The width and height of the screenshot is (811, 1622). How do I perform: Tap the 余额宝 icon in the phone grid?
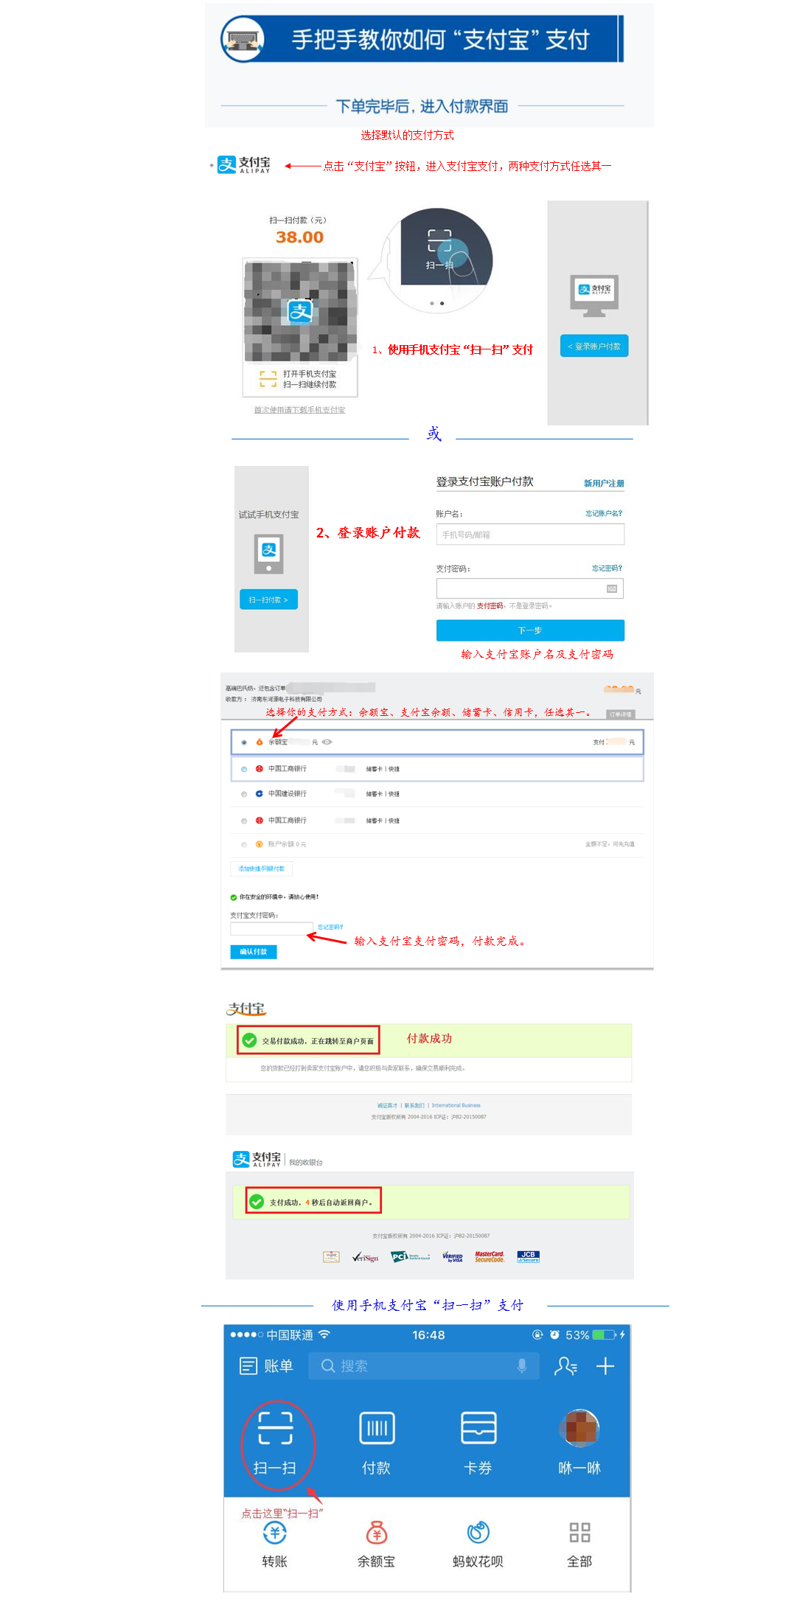click(377, 1533)
